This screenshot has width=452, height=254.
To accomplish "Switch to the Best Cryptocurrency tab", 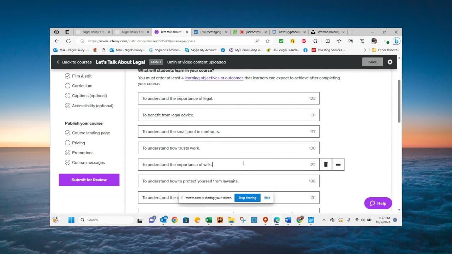I will coord(289,32).
